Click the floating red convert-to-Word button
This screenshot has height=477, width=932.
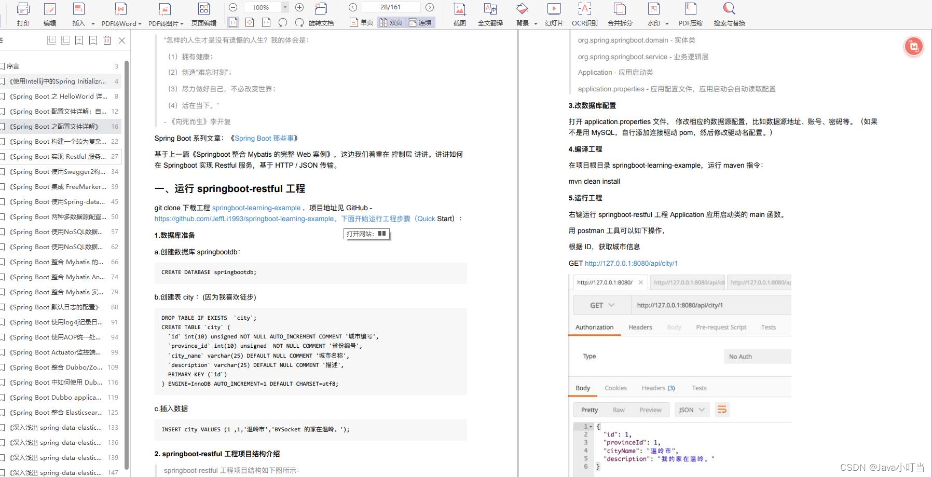coord(914,46)
